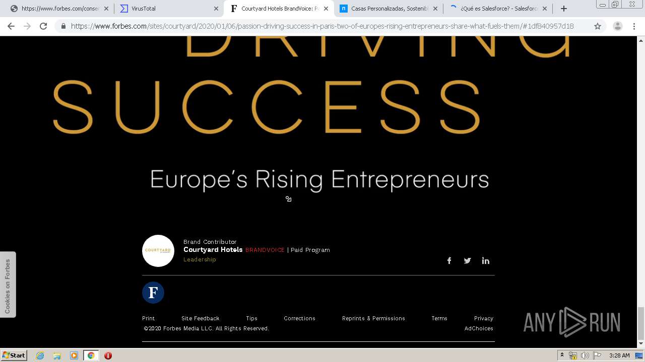Screen dimensions: 645x362
Task: Switch to the forbes.com consent tab
Action: point(58,9)
